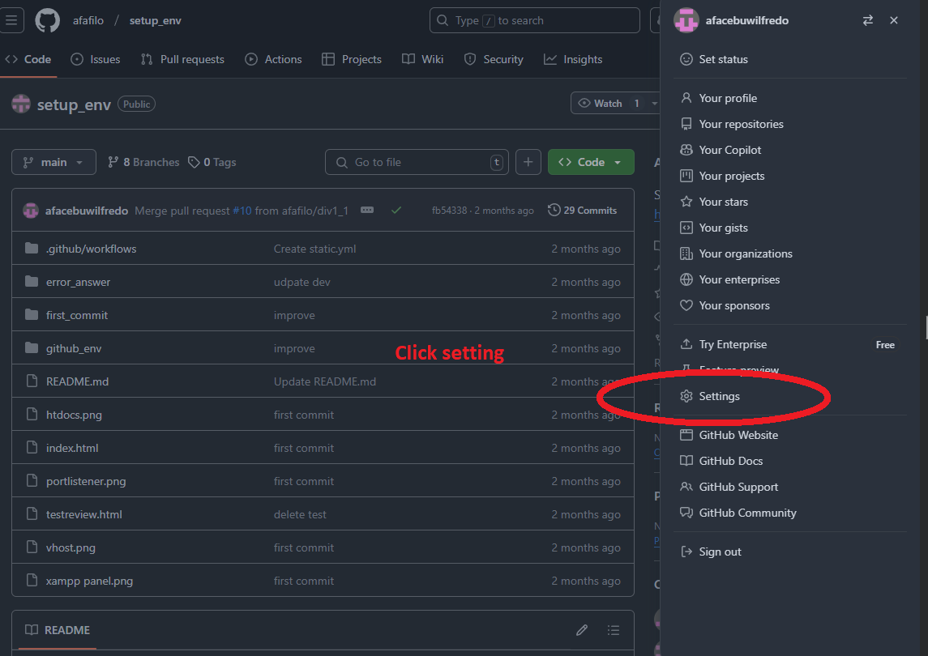Image resolution: width=928 pixels, height=656 pixels.
Task: Open the .github/workflows folder
Action: (x=91, y=249)
